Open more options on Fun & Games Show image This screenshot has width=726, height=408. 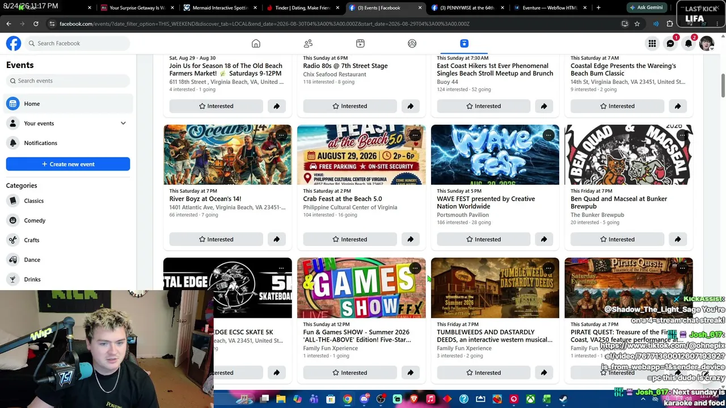pyautogui.click(x=415, y=268)
